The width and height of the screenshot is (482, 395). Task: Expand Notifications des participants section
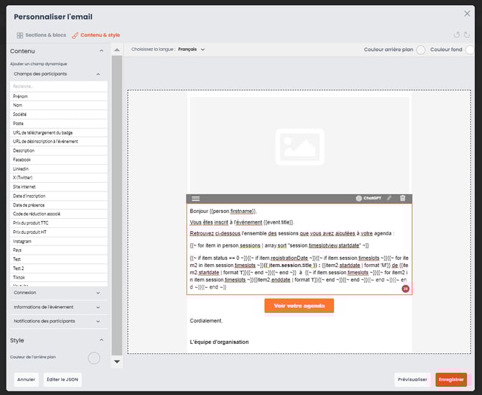coord(58,321)
